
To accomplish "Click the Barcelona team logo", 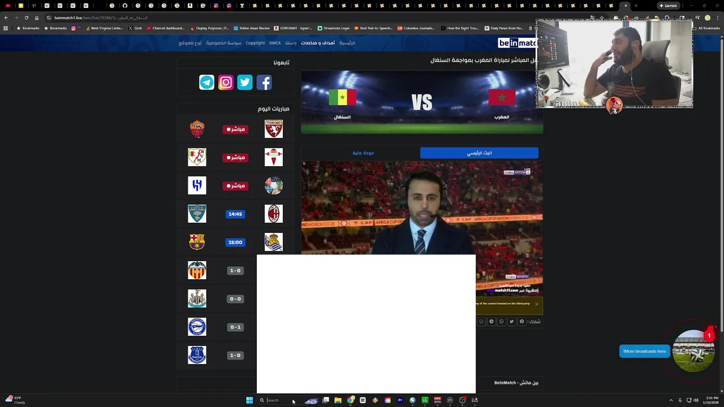I will tap(197, 242).
